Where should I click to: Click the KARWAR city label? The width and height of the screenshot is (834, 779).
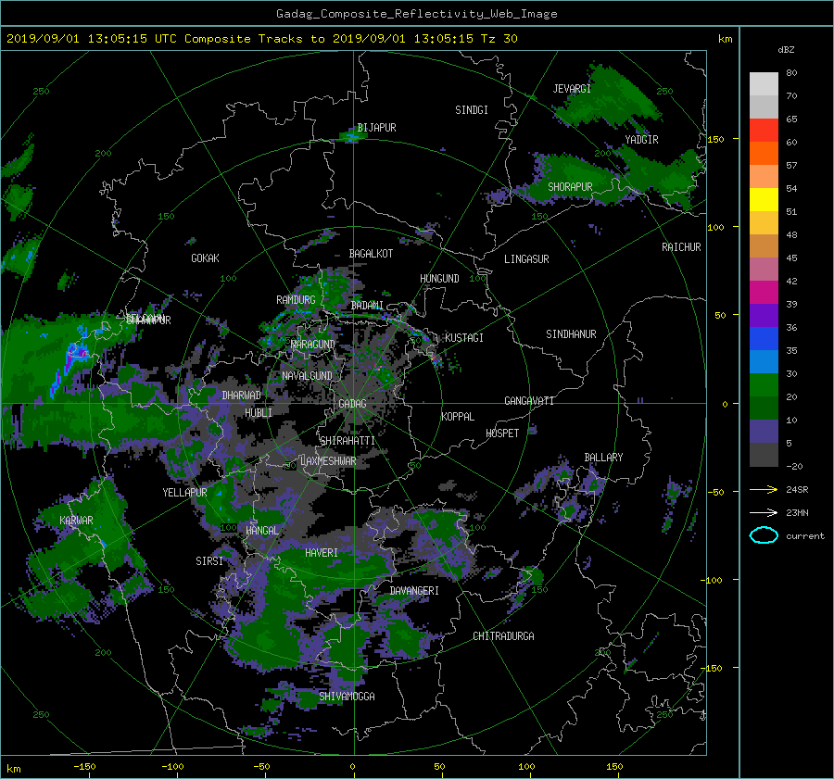click(76, 521)
